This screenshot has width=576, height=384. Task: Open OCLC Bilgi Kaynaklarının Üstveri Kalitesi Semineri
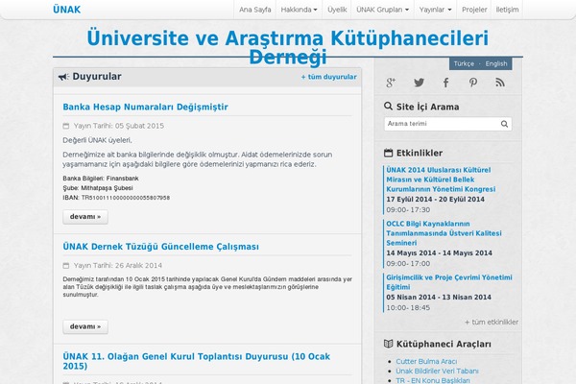point(444,233)
